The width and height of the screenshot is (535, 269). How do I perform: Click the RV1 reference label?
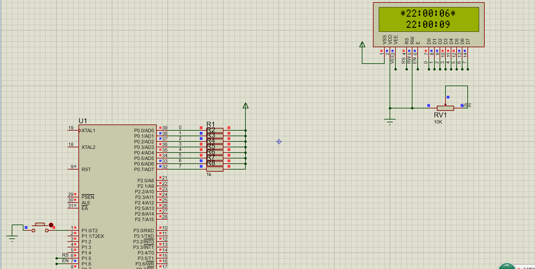440,115
